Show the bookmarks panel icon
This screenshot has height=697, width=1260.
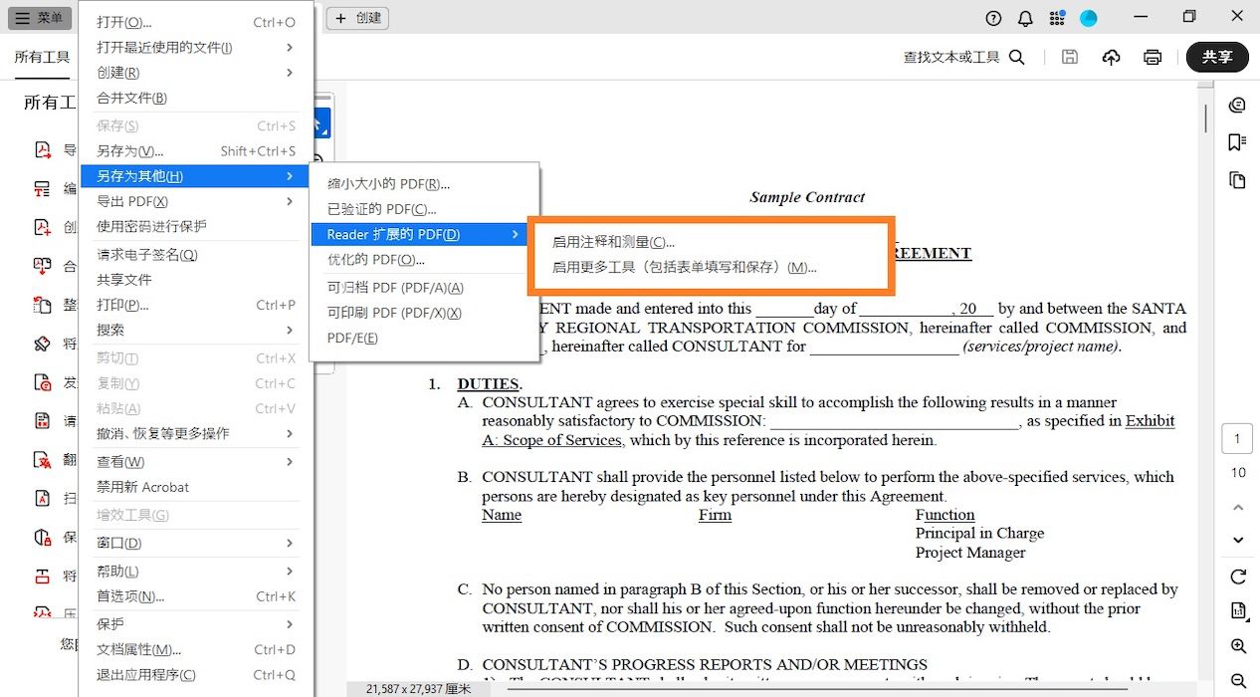click(x=1237, y=140)
